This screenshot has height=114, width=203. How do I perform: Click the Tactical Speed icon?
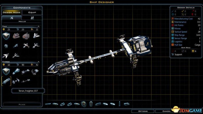tap(173, 32)
